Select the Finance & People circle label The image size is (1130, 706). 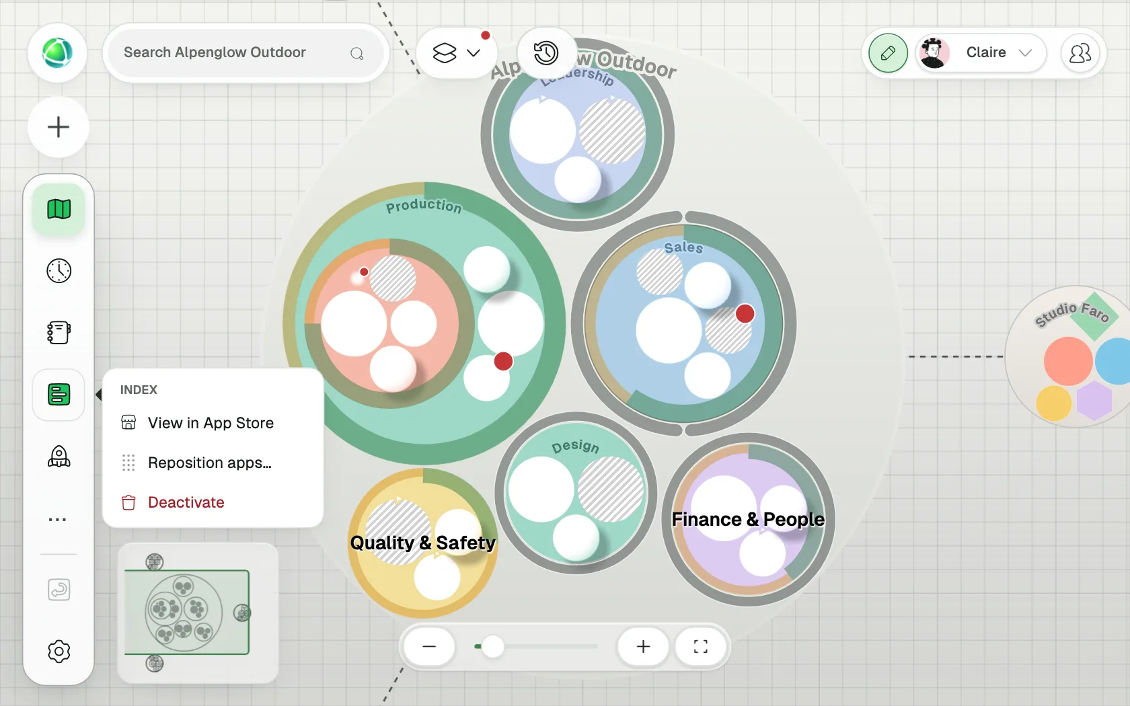pyautogui.click(x=748, y=519)
